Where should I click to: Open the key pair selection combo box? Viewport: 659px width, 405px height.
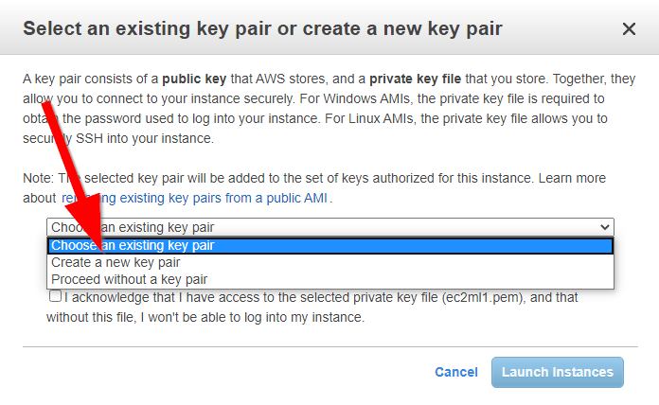(x=322, y=227)
